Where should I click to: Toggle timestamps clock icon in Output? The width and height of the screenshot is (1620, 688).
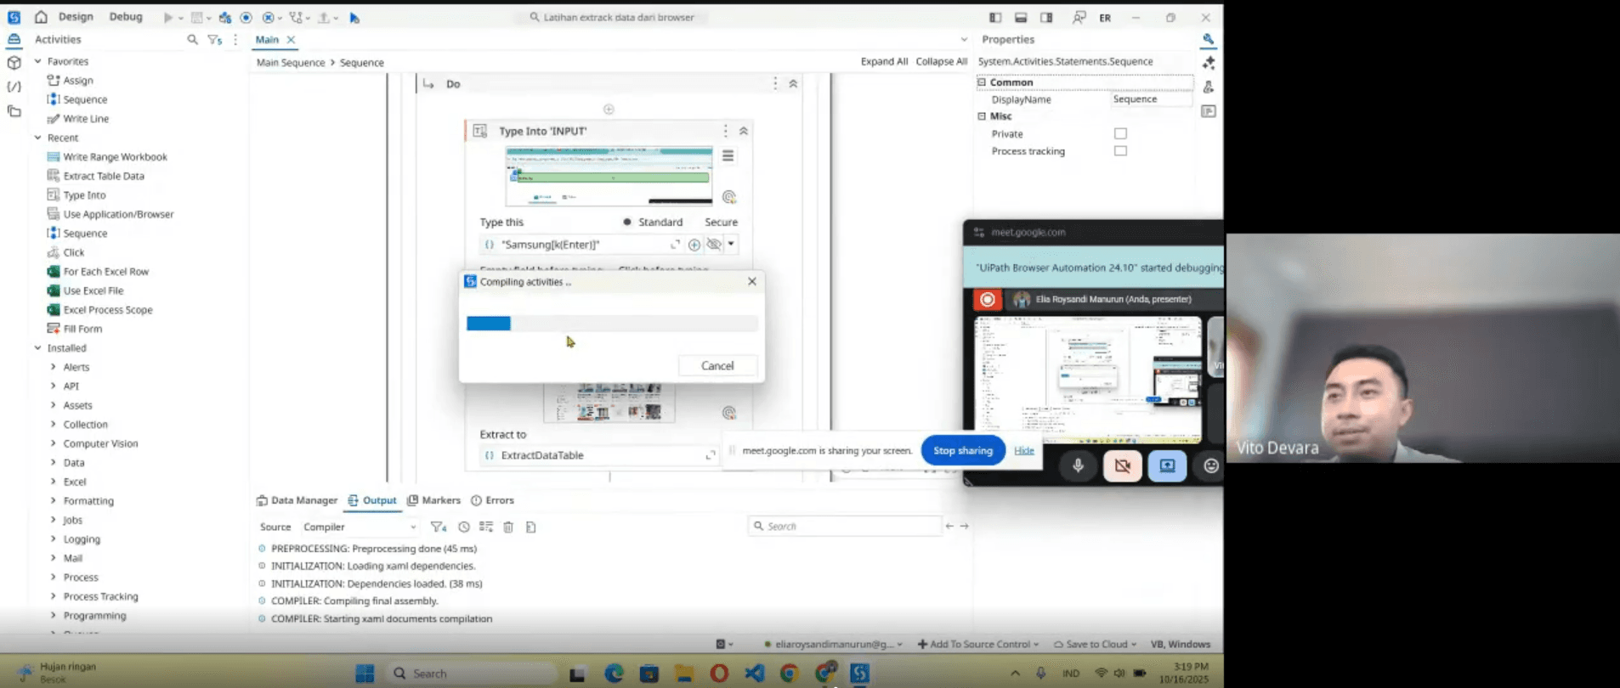[464, 527]
